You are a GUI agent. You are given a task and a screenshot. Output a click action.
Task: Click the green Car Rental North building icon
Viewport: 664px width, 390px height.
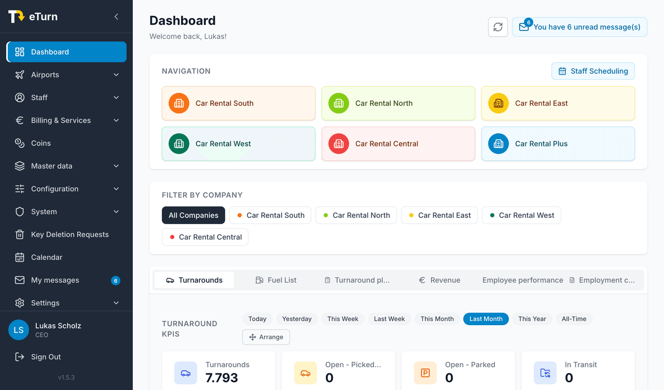(339, 103)
